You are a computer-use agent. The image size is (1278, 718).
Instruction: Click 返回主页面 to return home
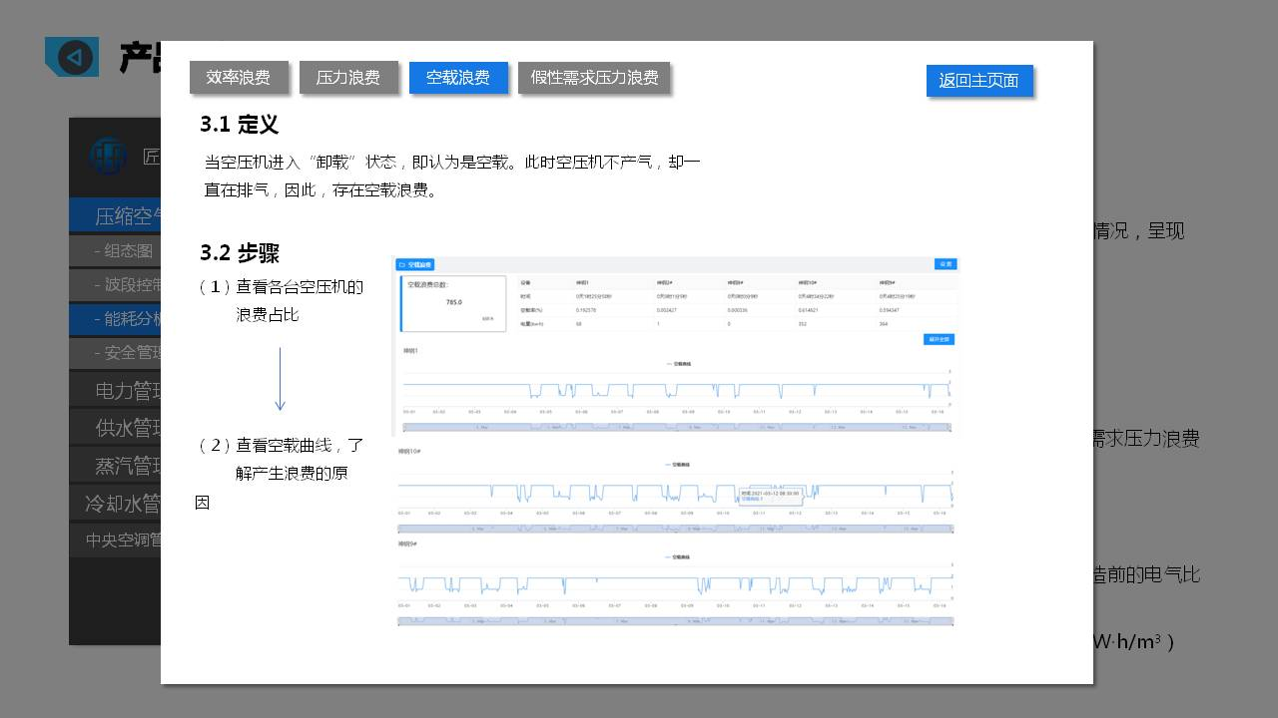click(978, 81)
